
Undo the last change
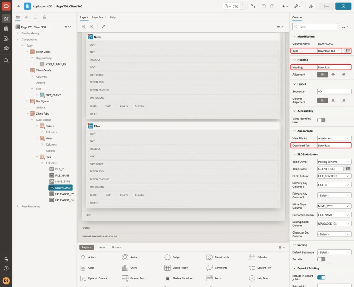[264, 6]
